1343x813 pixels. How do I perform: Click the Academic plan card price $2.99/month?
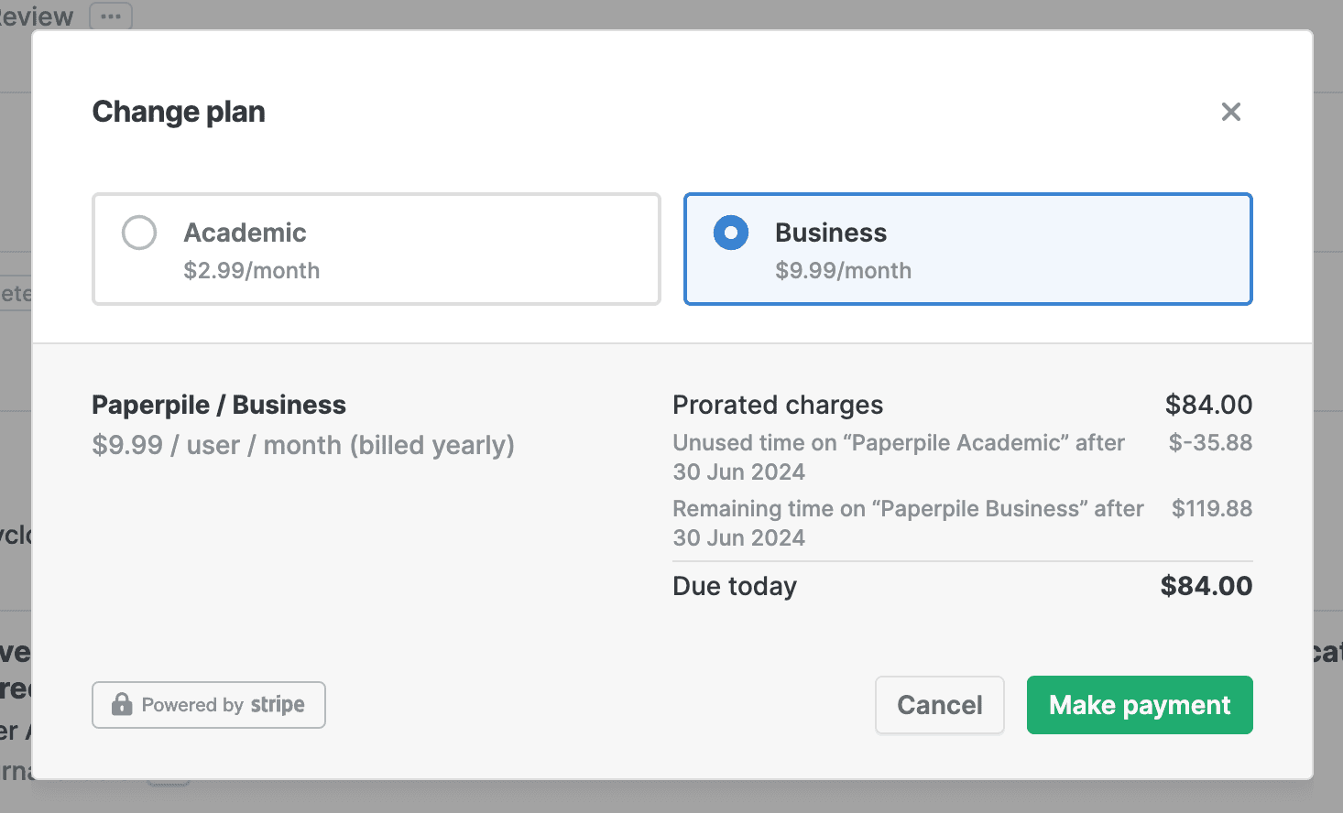tap(252, 271)
